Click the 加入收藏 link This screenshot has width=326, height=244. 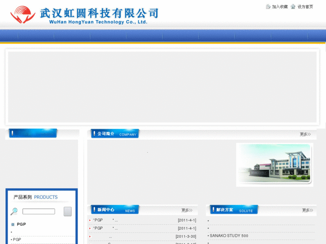(x=280, y=7)
